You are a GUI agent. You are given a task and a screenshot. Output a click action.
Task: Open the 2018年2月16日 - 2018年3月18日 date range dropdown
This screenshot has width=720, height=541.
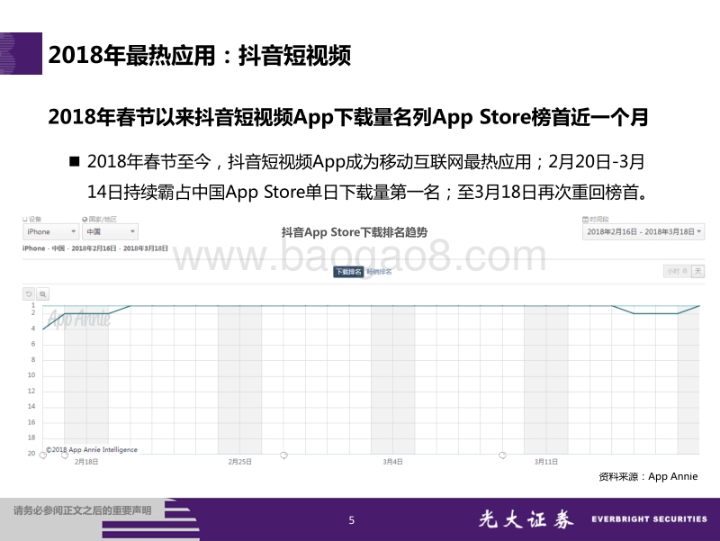click(x=643, y=231)
